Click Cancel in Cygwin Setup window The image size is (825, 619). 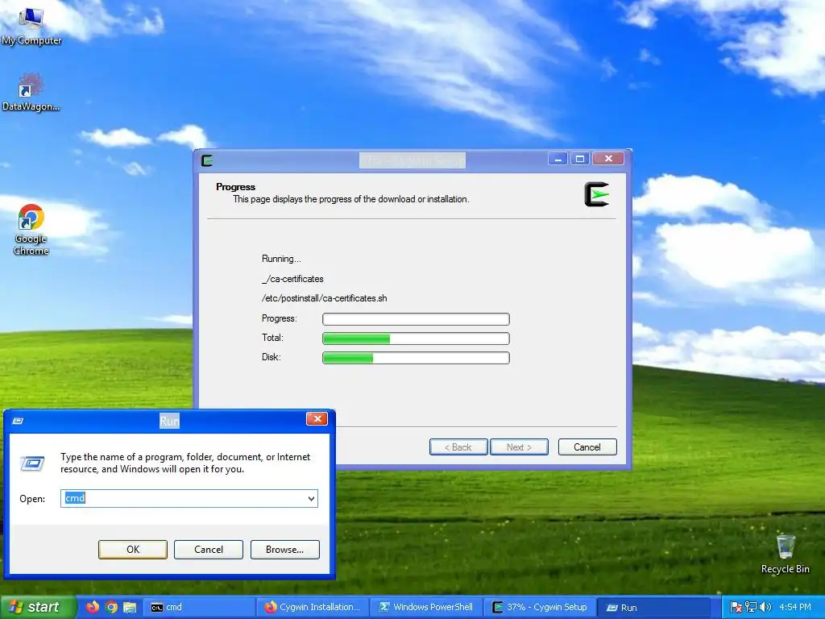587,447
